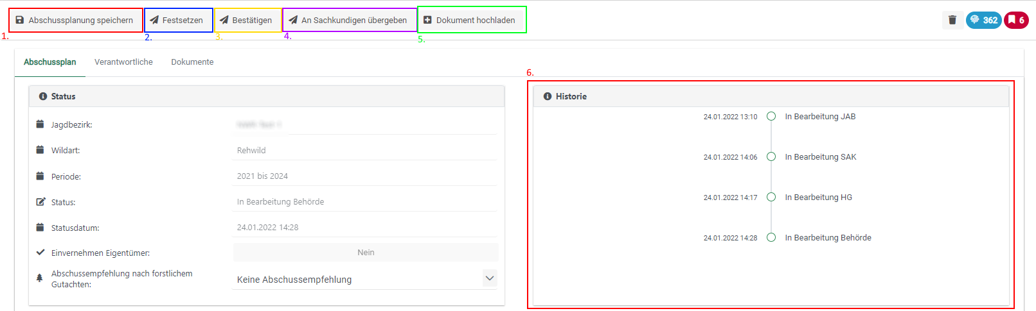1036x311 pixels.
Task: Select 'In Bearbeitung Behörde' history marker
Action: [x=771, y=237]
